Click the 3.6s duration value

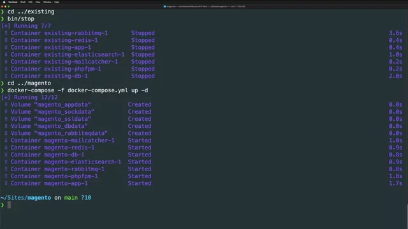395,33
